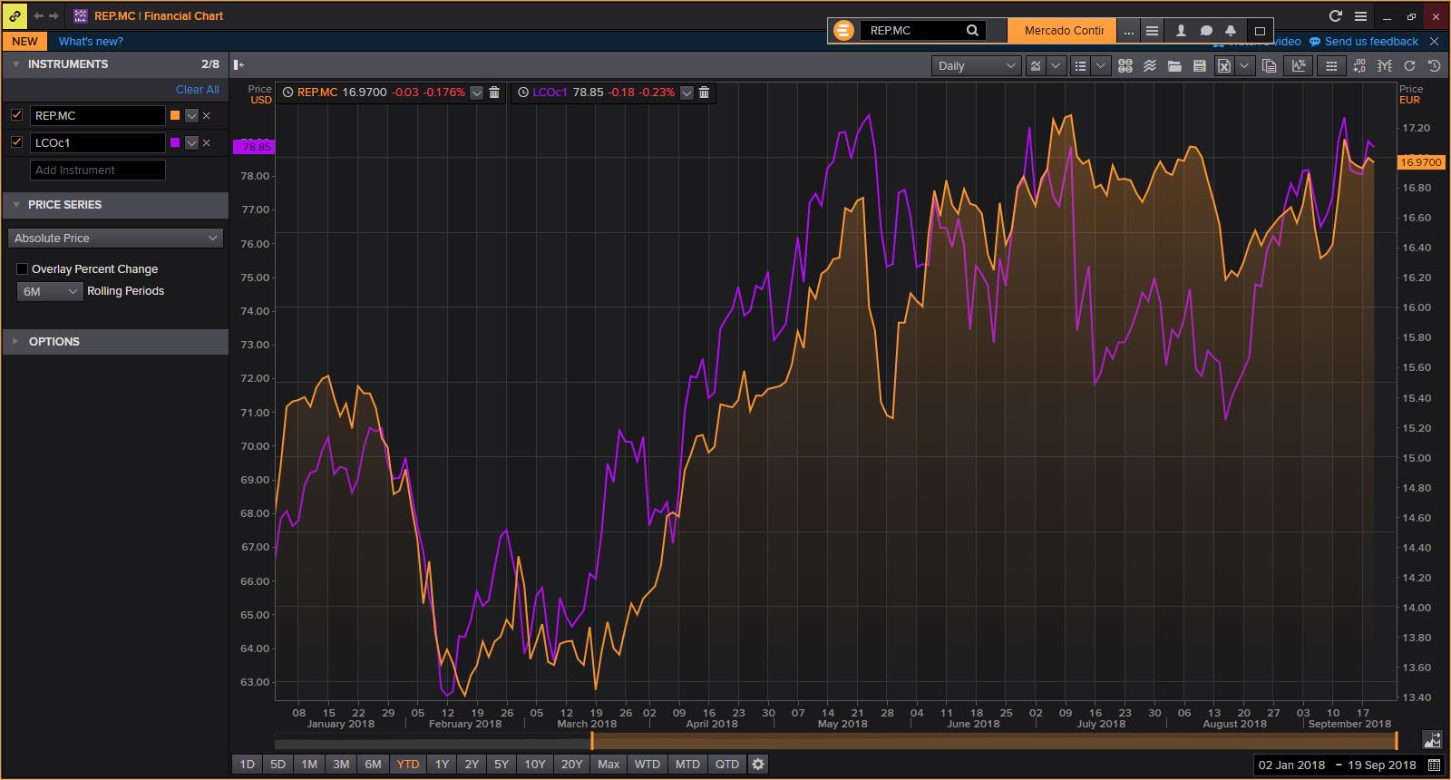Click the wavy lines analysis icon
This screenshot has height=780, width=1451.
tap(1150, 65)
